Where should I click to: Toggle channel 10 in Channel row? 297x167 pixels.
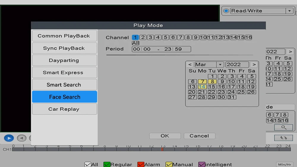[203, 37]
